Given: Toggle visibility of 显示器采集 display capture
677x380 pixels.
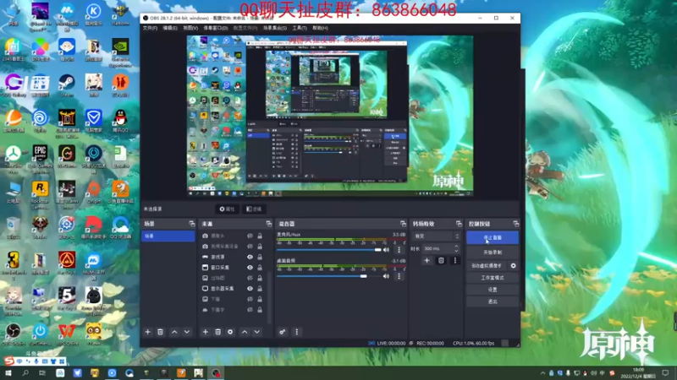Looking at the screenshot, I should click(250, 289).
